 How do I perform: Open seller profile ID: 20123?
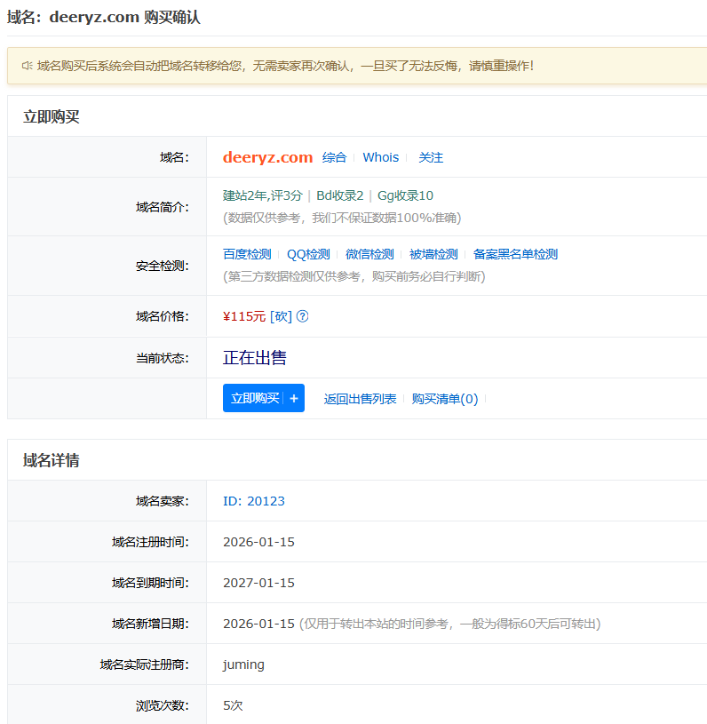pos(254,501)
